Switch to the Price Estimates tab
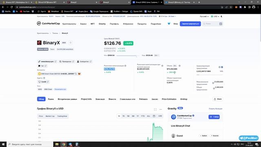 169,99
